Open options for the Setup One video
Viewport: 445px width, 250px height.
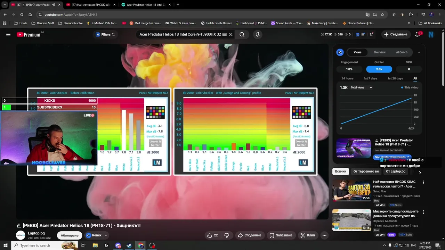pos(423,182)
